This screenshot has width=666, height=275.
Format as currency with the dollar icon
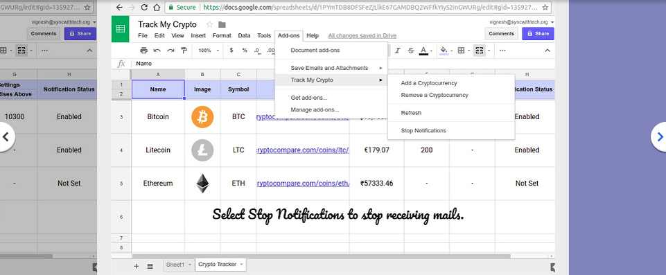tap(231, 50)
